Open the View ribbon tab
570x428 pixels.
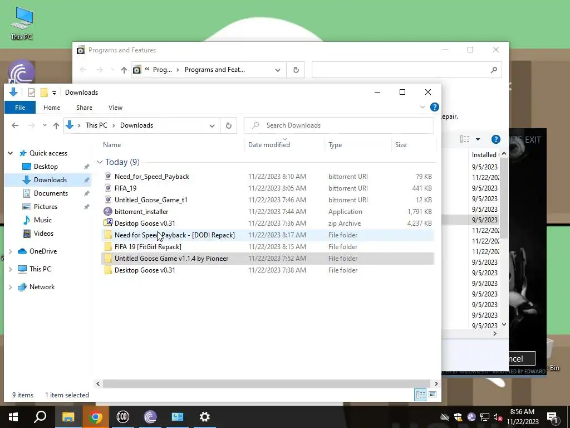tap(115, 108)
